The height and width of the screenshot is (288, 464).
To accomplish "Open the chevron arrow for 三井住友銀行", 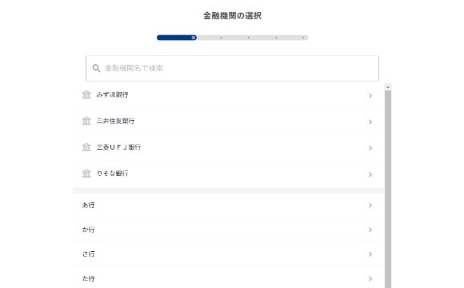I will 370,122.
